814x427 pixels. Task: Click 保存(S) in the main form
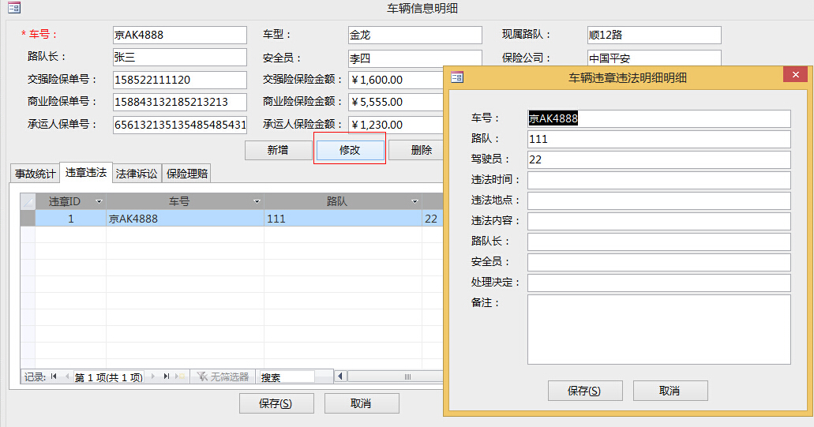[x=276, y=403]
